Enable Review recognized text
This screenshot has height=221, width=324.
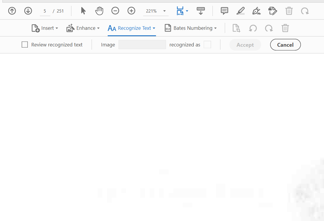(x=25, y=44)
